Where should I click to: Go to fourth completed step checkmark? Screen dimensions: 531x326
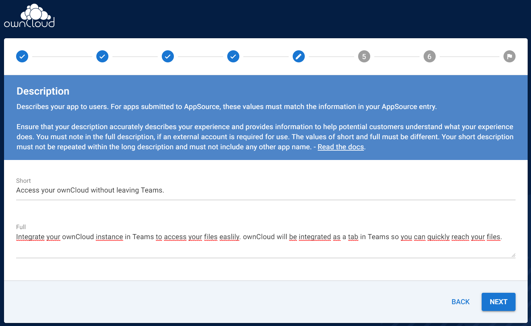233,56
